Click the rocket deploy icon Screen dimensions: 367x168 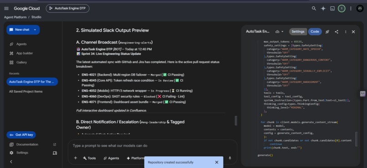tap(327, 32)
